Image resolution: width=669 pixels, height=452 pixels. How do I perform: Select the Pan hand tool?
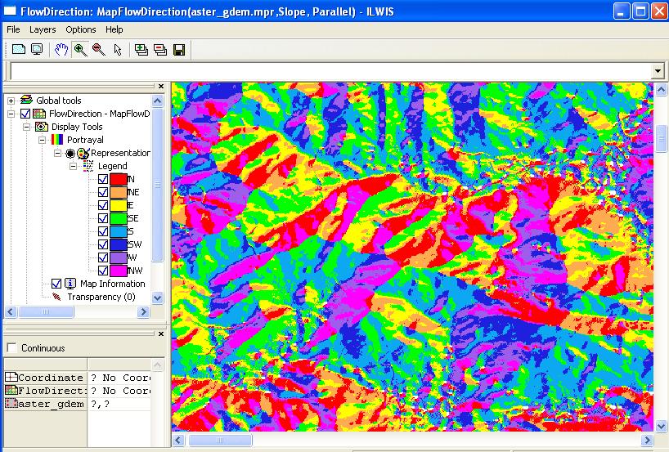coord(61,50)
